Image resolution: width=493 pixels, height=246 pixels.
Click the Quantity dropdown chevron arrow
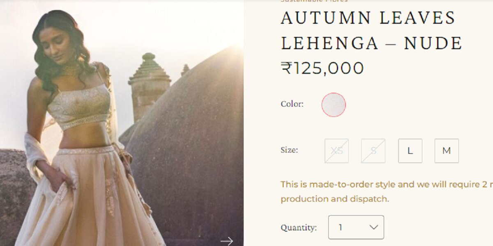tap(373, 227)
